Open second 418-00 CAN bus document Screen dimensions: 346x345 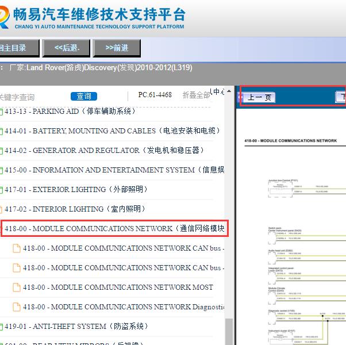tap(124, 268)
